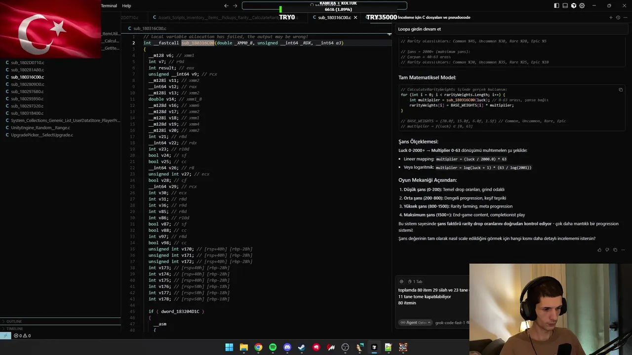Open sub_180297320.c in explorer
Screen dimensions: 632x355
[28, 106]
